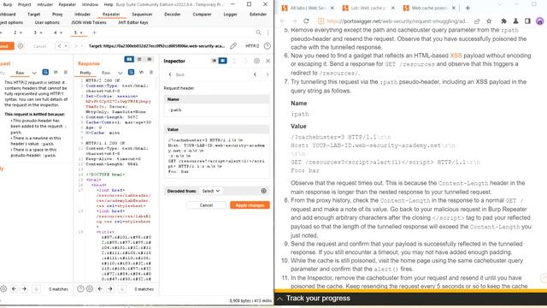Expand request view dropdown chevron
Image resolution: width=547 pixels, height=308 pixels.
[x=34, y=73]
